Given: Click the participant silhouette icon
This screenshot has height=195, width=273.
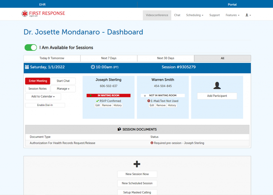Looking at the screenshot, I should 217,85.
